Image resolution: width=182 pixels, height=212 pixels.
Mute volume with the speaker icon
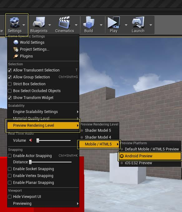point(31,140)
